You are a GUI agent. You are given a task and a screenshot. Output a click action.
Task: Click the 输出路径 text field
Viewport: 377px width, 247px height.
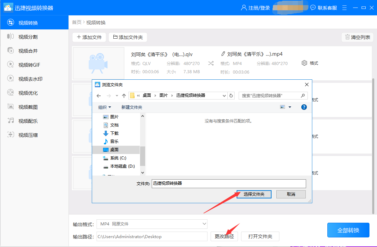(x=152, y=236)
